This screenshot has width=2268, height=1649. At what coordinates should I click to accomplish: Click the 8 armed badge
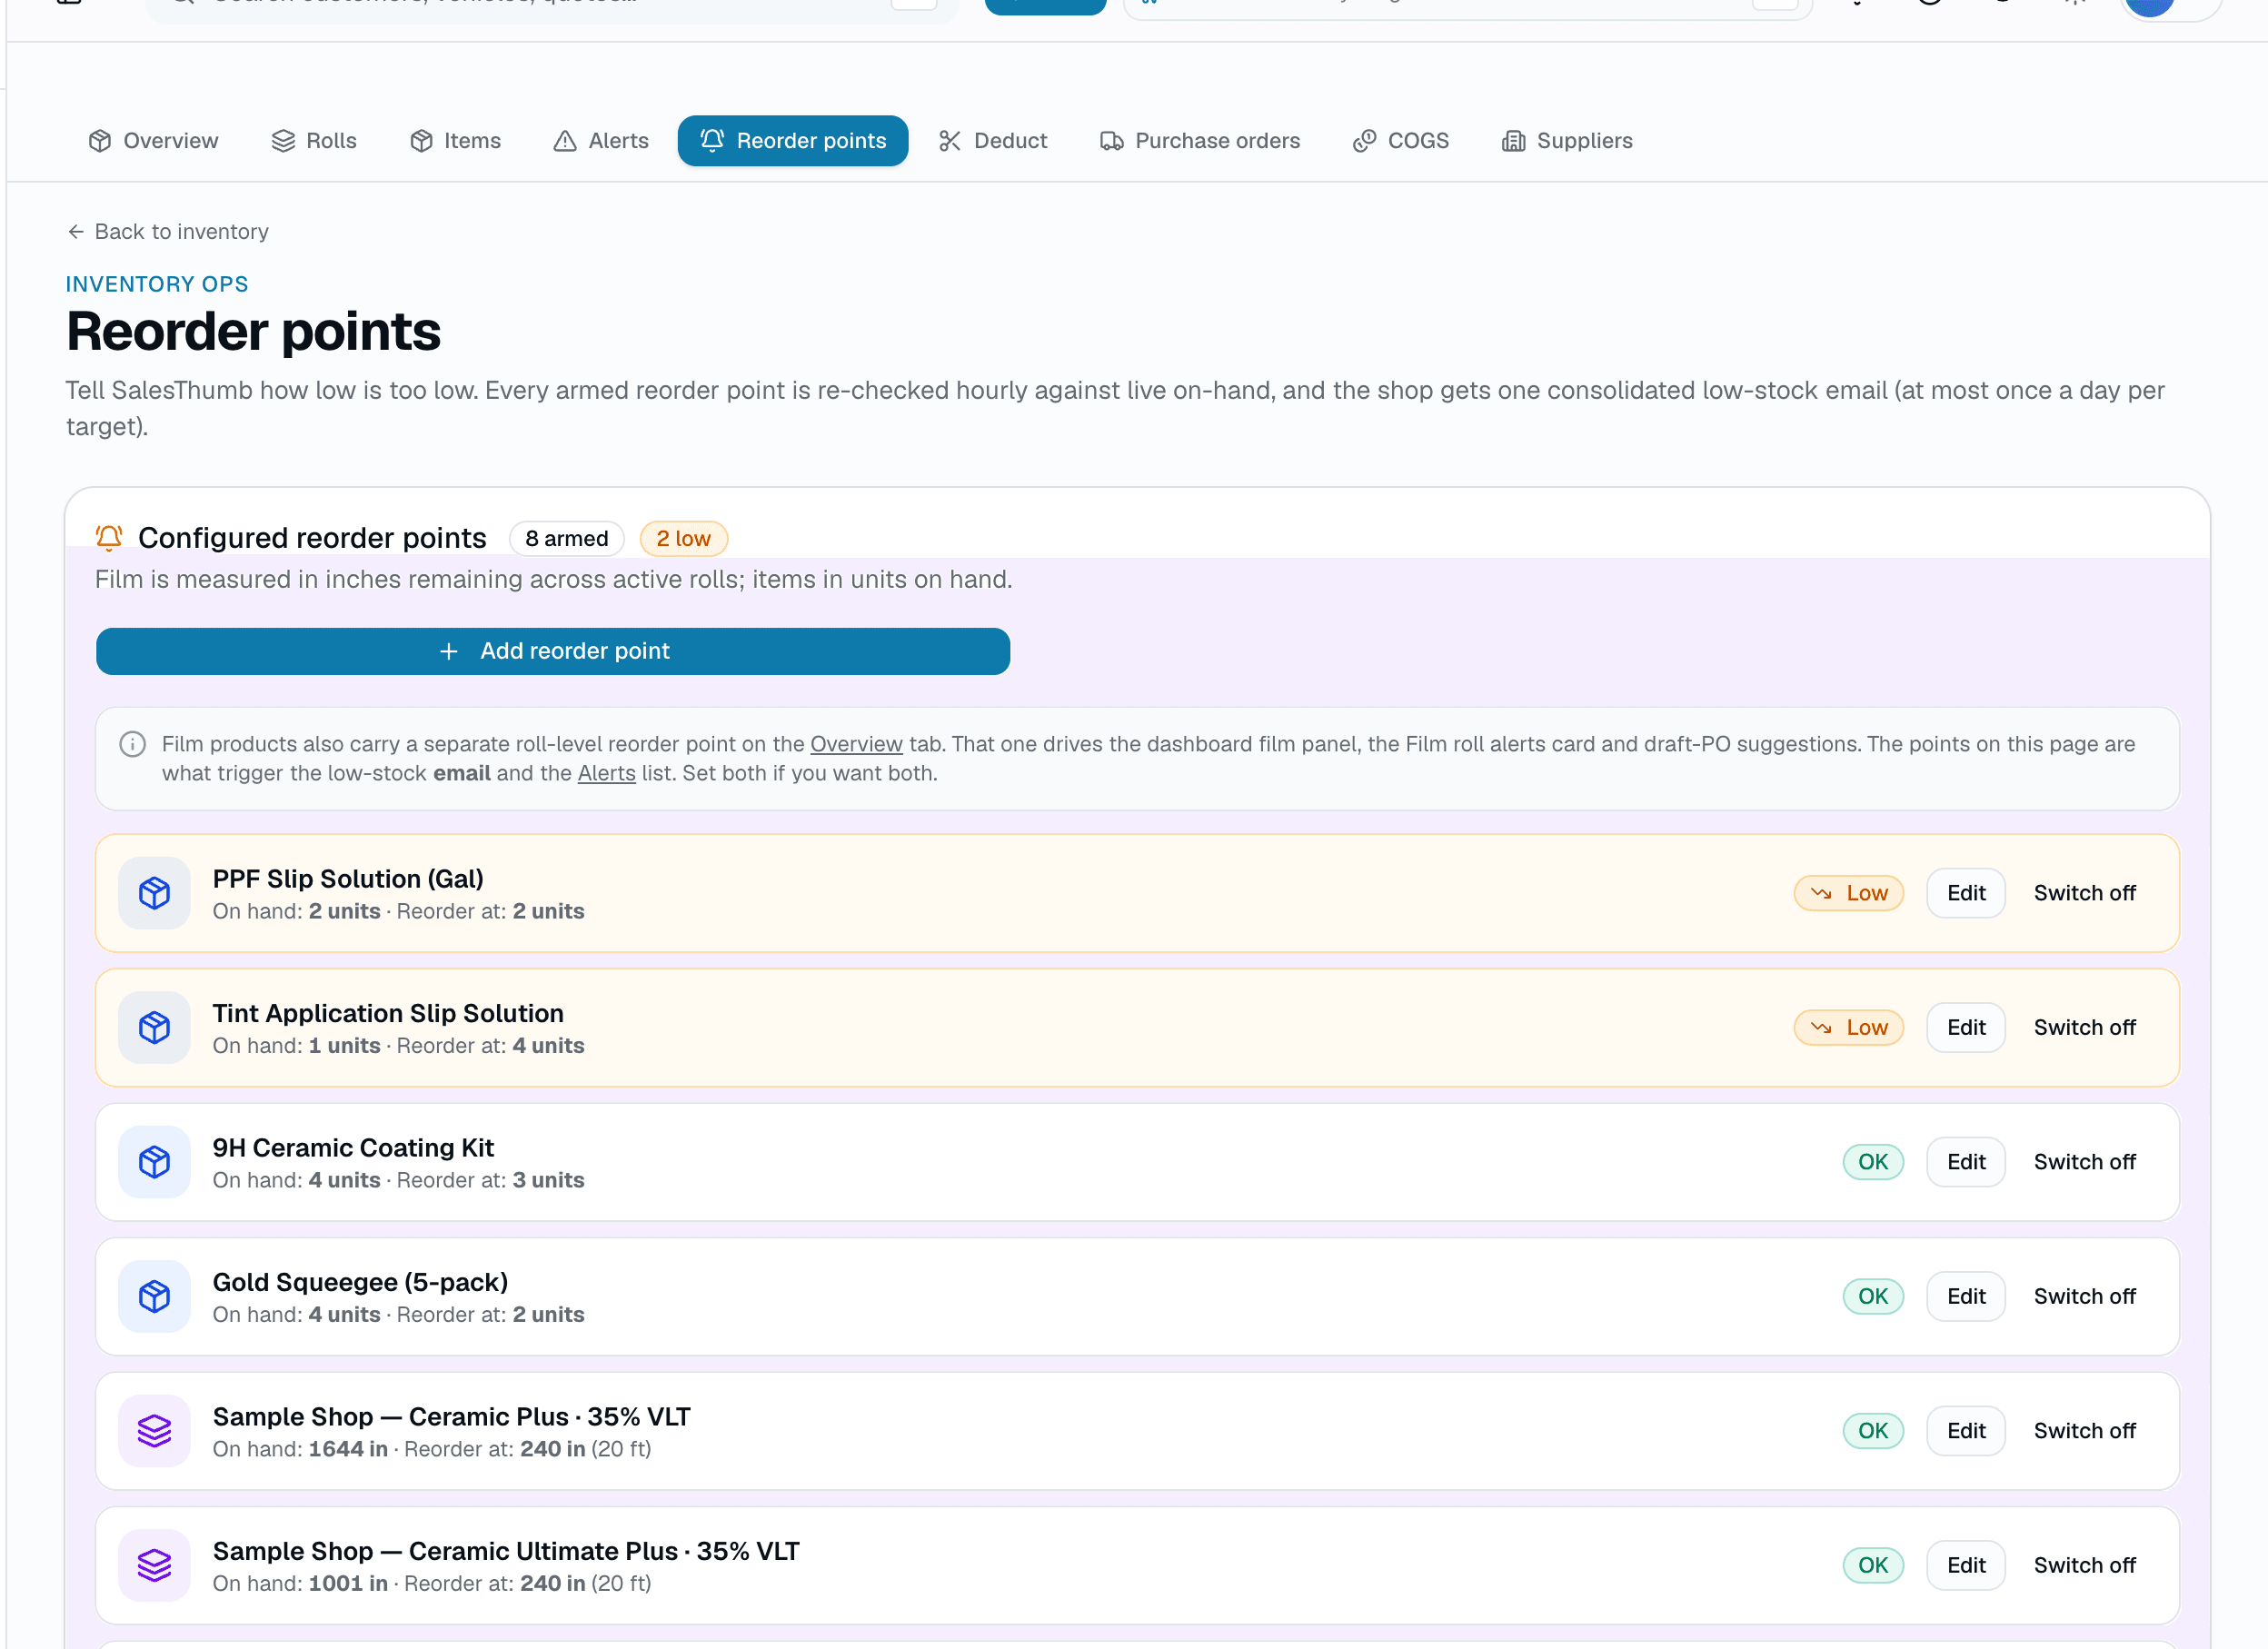[566, 538]
